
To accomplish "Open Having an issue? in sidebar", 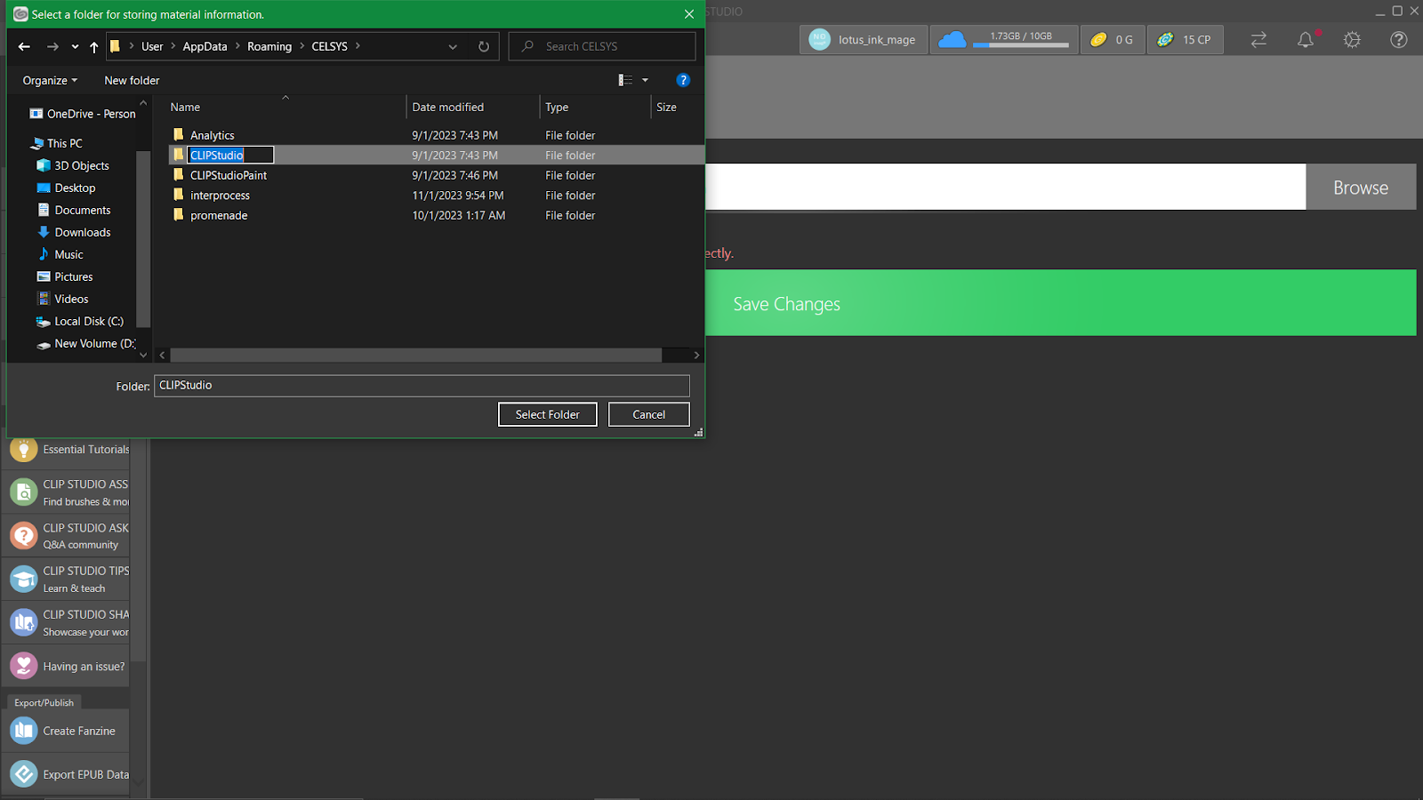I will (67, 666).
